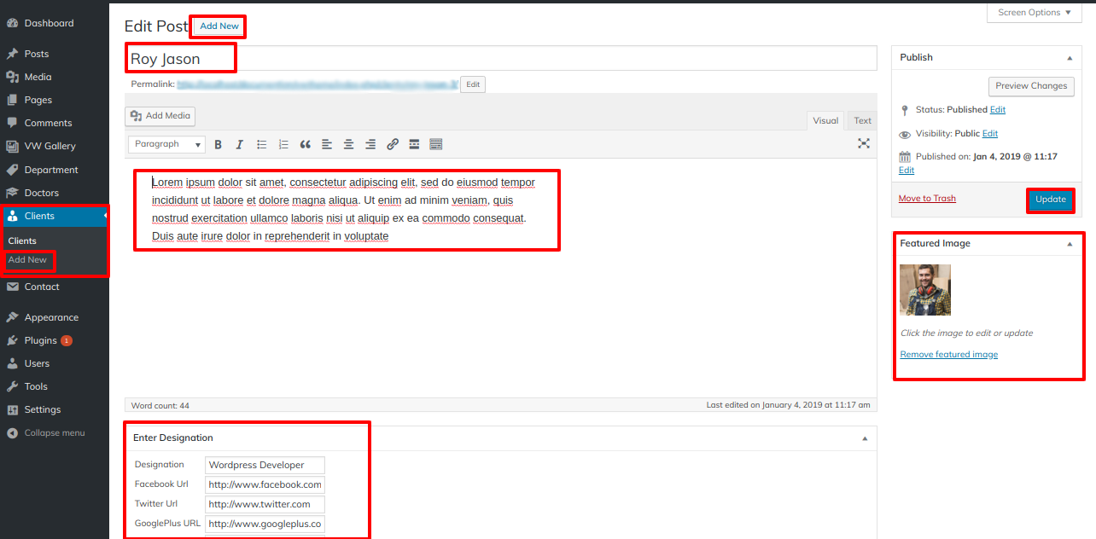The width and height of the screenshot is (1096, 539).
Task: Insert the Read More tag
Action: point(414,145)
